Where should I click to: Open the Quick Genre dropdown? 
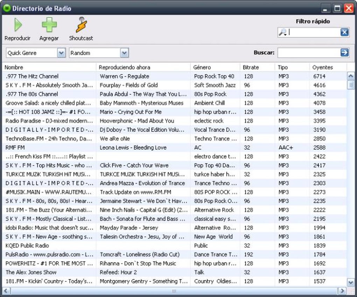pos(62,52)
